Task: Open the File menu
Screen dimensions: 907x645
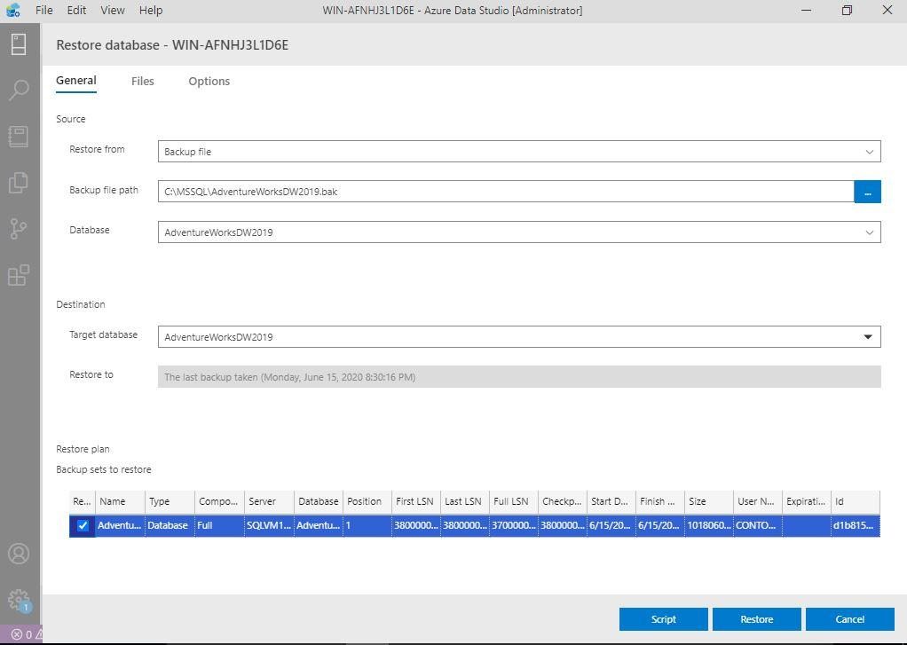Action: [44, 11]
